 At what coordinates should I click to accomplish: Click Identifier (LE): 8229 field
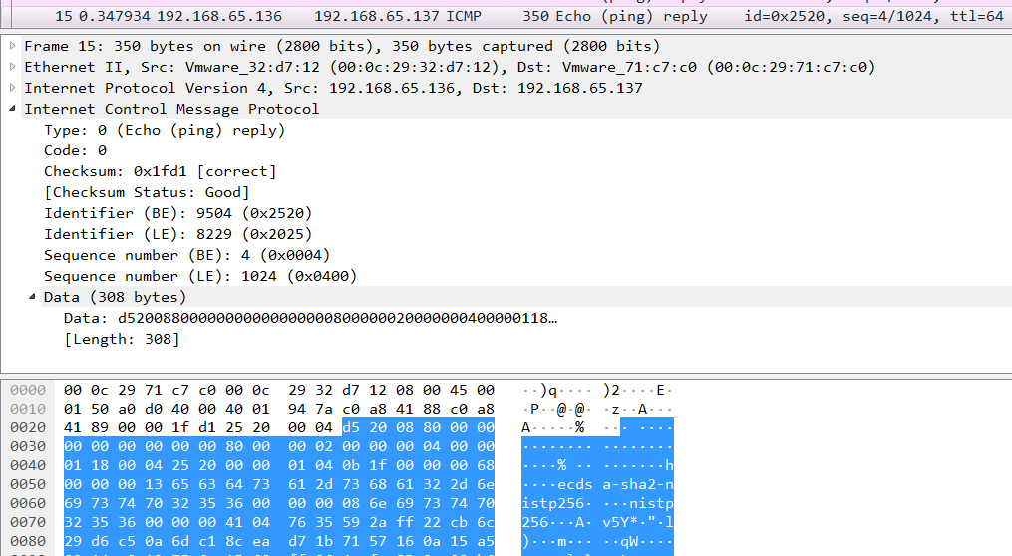pyautogui.click(x=178, y=234)
